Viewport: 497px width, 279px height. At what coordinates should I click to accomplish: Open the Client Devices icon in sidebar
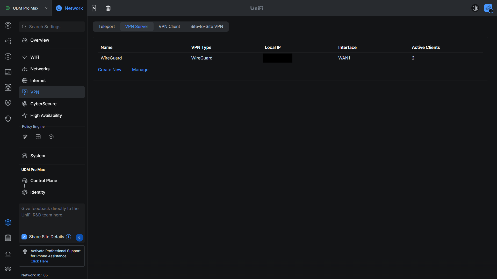8,72
